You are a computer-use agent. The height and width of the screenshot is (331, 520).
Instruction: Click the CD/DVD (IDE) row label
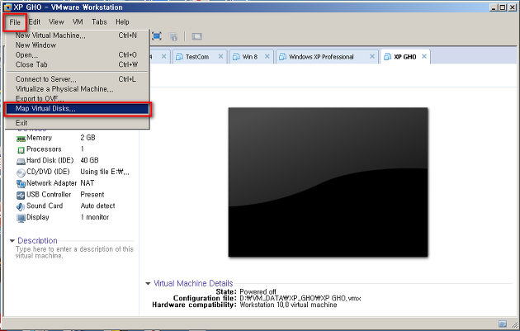pos(48,172)
